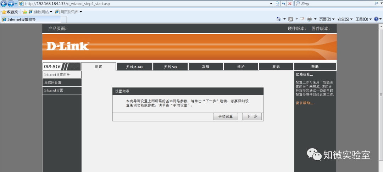The image size is (383, 172).
Task: Open the 工具(O) menu
Action: coord(363,19)
